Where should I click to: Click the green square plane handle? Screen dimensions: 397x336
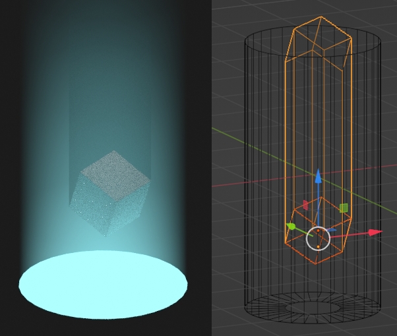pos(344,208)
